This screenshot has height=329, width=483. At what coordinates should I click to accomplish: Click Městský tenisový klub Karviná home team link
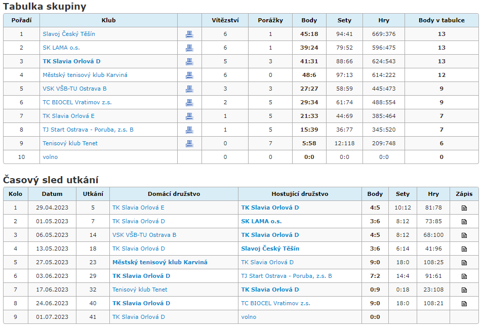159,262
